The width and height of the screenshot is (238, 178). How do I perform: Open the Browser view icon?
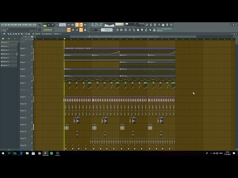point(134,30)
